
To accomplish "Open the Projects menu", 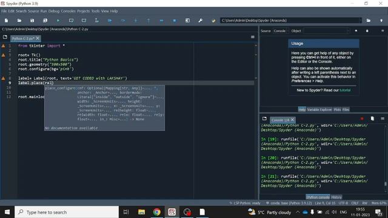I will point(84,11).
